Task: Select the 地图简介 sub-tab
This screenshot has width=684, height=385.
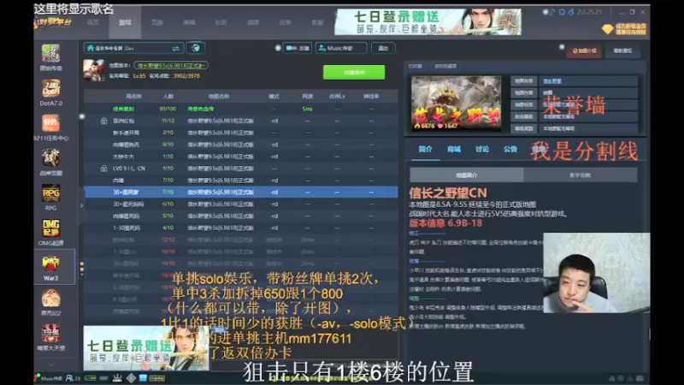Action: [x=466, y=175]
